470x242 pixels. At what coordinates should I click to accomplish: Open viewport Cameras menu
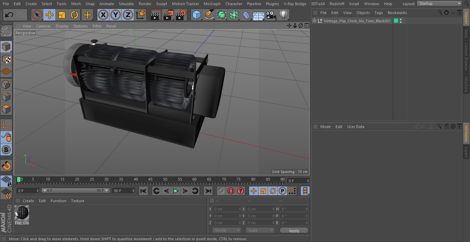[x=43, y=26]
